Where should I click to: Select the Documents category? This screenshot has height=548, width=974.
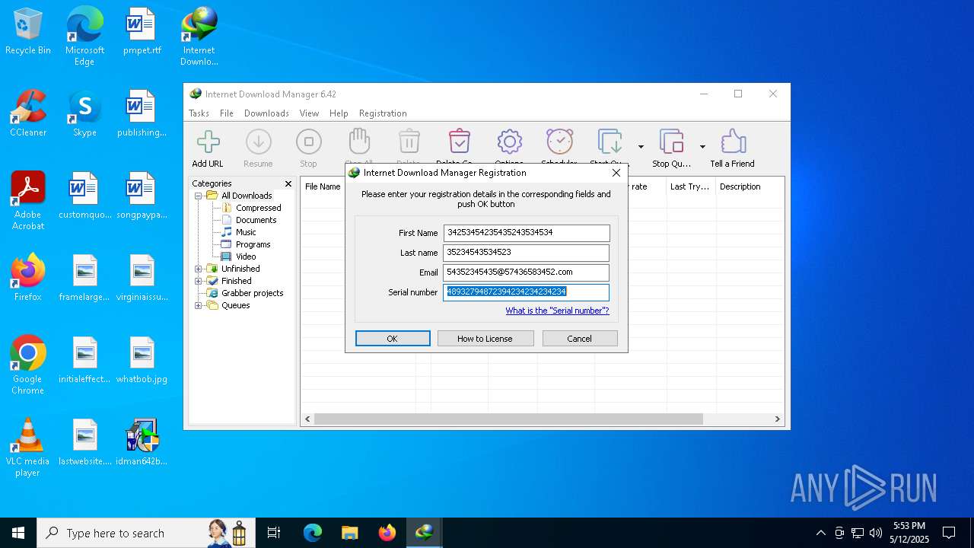(256, 220)
